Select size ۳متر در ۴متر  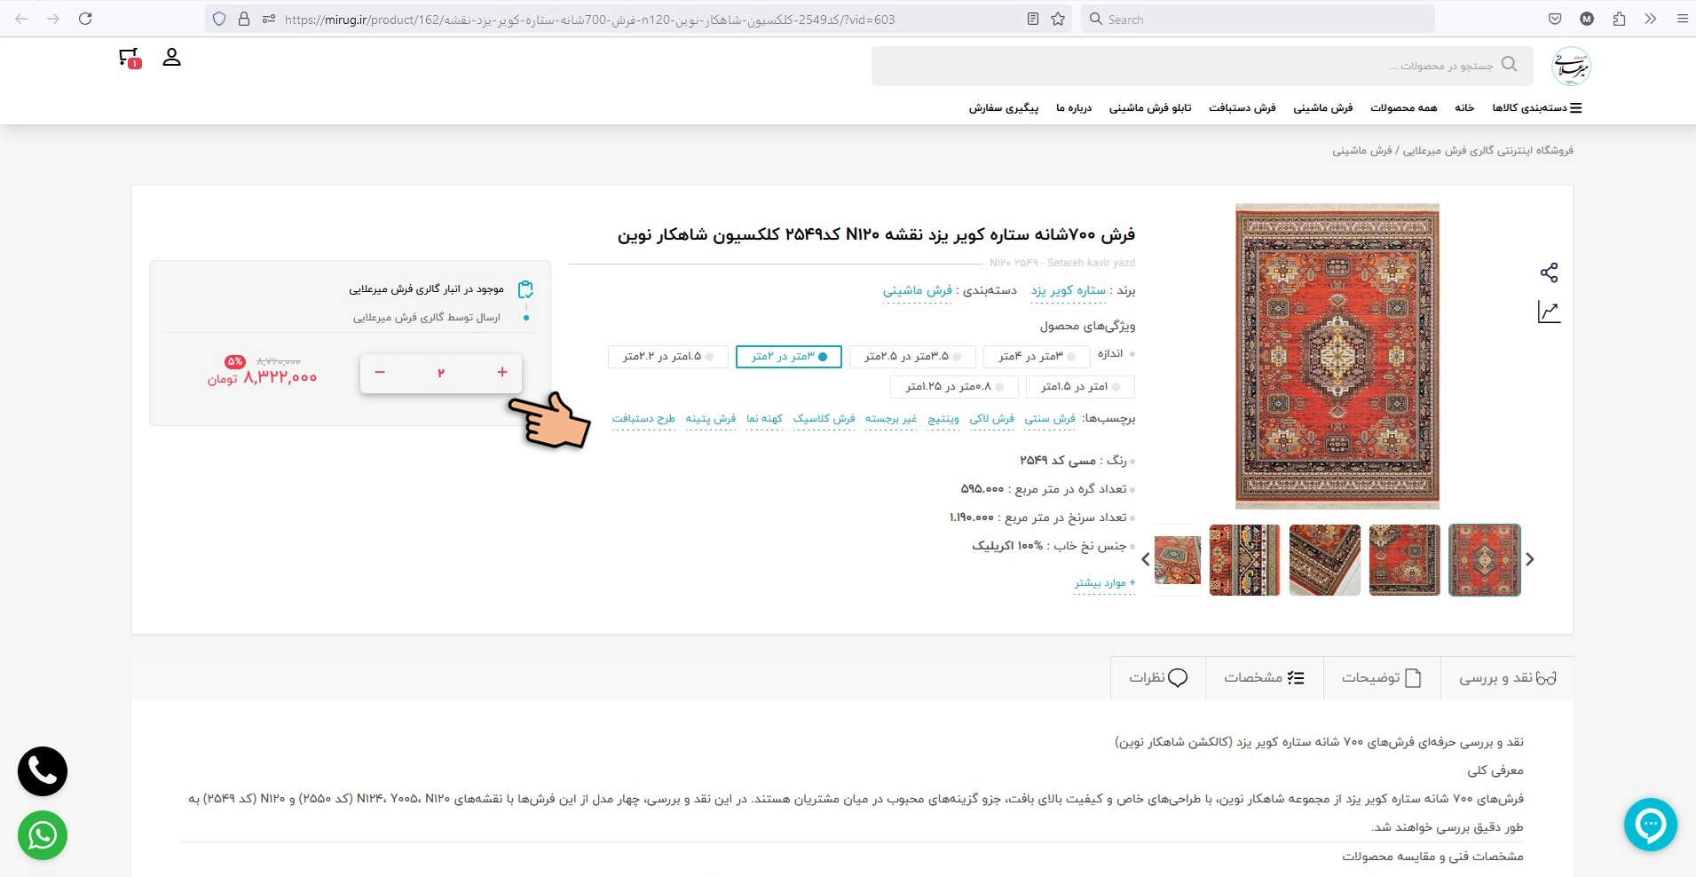click(1037, 357)
